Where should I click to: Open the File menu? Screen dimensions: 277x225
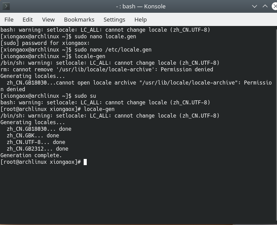9,20
